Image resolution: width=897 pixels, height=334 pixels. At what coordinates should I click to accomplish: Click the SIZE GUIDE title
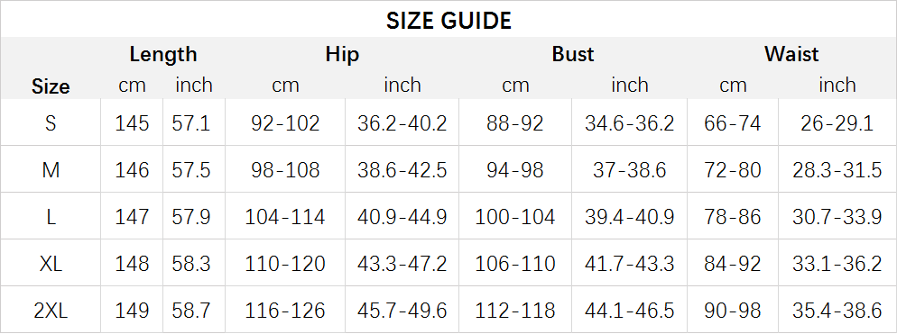[448, 21]
